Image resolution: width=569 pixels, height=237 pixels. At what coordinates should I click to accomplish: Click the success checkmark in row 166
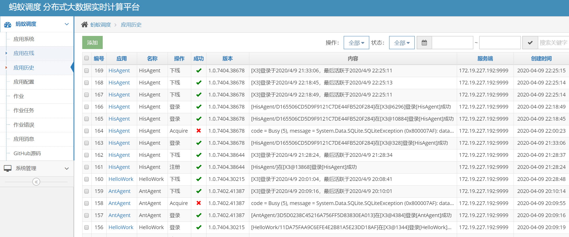tap(199, 107)
